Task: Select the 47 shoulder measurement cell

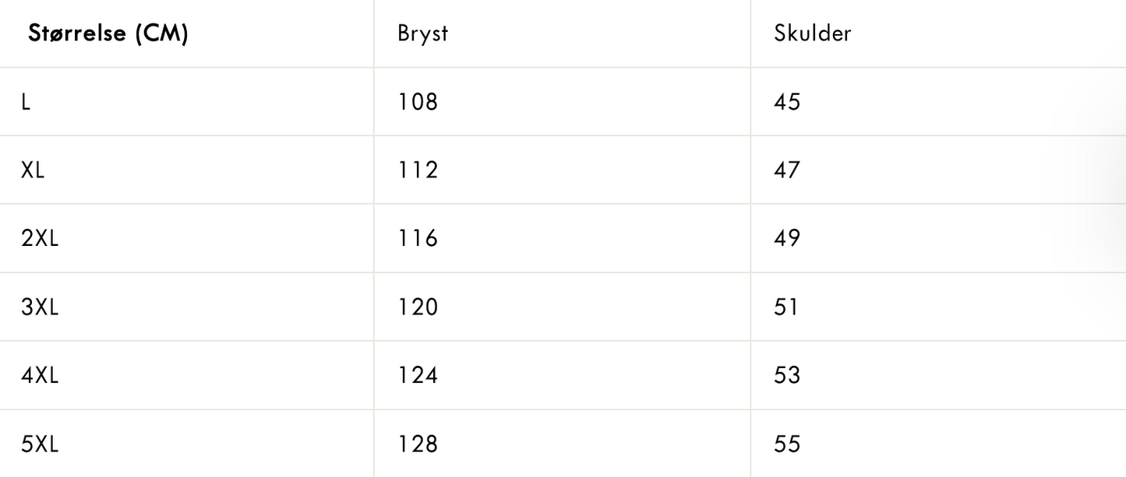Action: coord(787,170)
